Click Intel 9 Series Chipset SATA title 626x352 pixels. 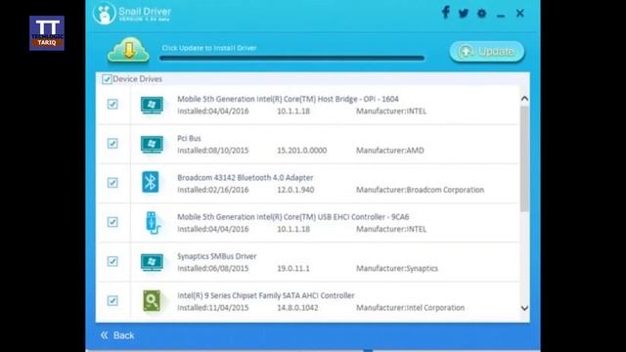click(265, 295)
